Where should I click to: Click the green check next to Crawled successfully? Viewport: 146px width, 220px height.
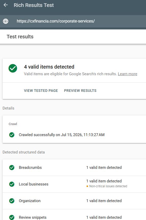(12, 135)
